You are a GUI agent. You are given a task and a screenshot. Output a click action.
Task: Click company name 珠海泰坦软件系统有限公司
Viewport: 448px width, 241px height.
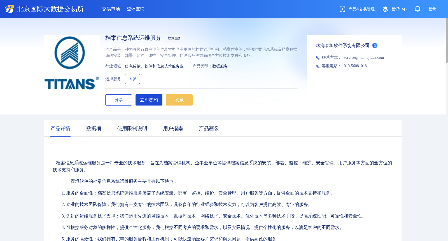343,46
